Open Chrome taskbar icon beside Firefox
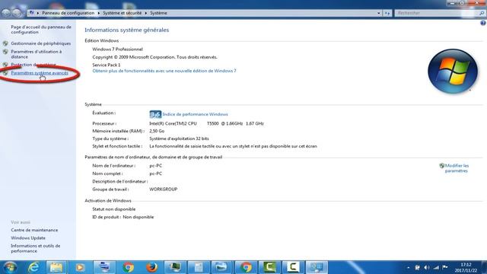Viewport: 487px width, 274px height. 128,267
